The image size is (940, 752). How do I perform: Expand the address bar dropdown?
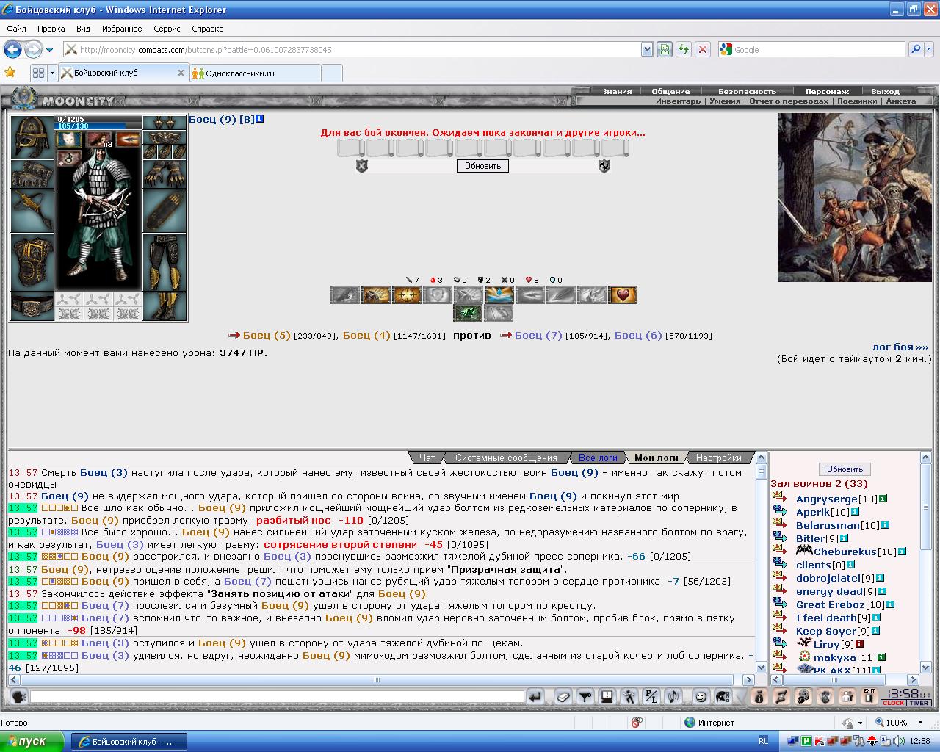[x=647, y=49]
